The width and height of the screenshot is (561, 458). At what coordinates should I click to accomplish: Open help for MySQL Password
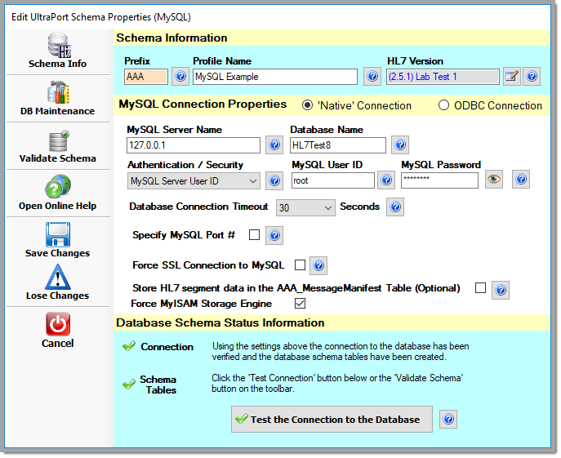521,180
